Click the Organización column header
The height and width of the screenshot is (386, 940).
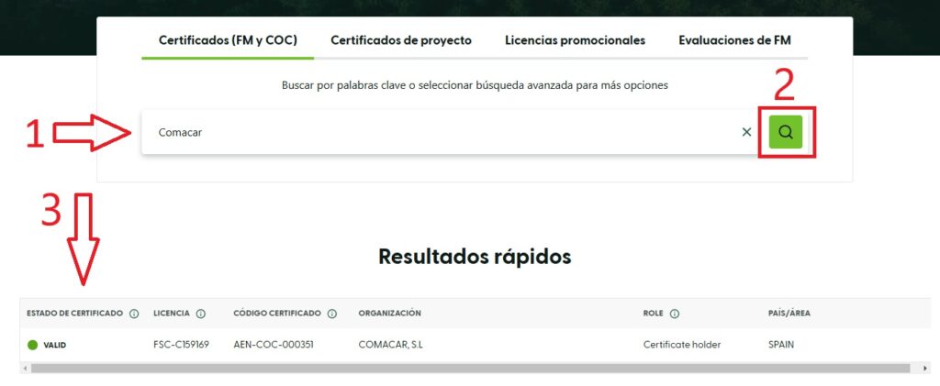(389, 314)
